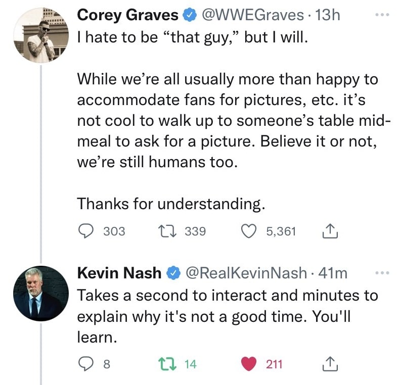The image size is (400, 385).
Task: Click Corey Graves' verified badge
Action: point(189,16)
